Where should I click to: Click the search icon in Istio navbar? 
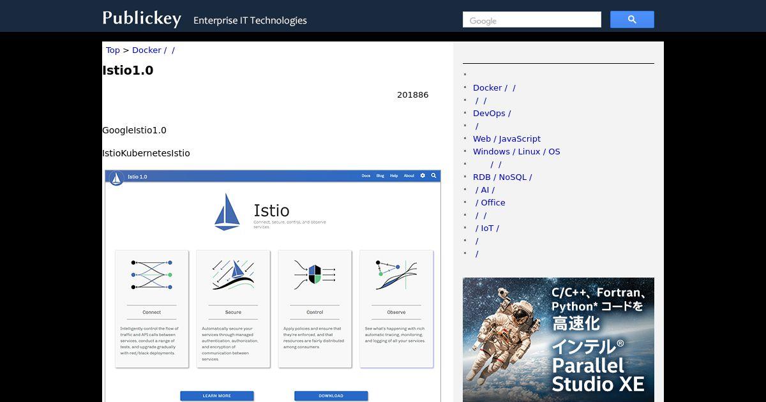point(433,175)
